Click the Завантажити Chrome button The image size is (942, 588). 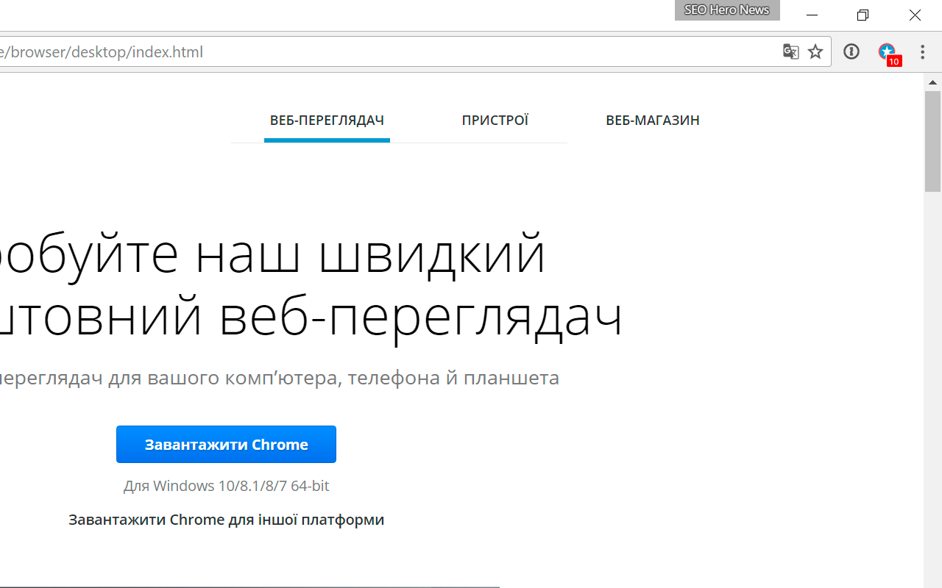pos(226,445)
